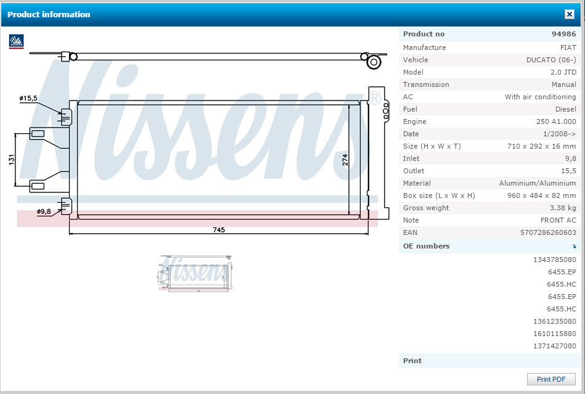Select OE number 1610115880
This screenshot has height=394, width=585.
554,334
